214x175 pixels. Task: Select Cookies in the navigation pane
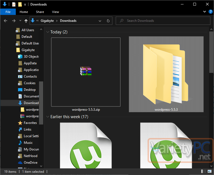[x=30, y=83]
